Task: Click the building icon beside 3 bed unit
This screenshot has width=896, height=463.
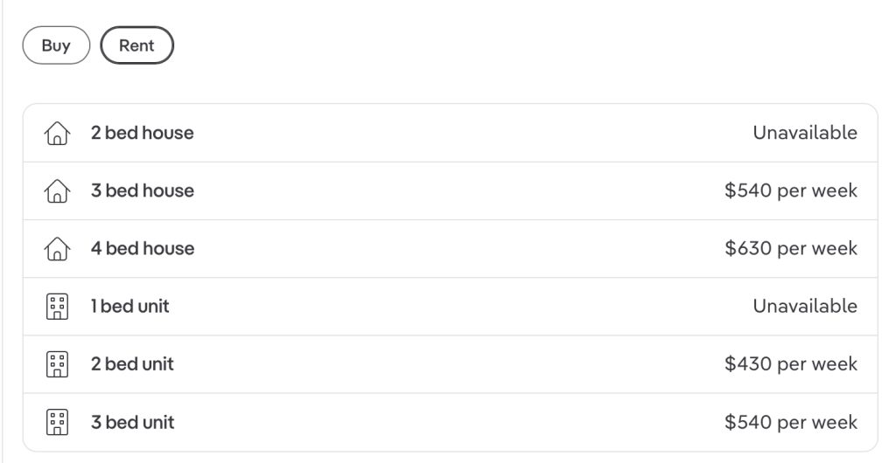Action: [x=57, y=423]
